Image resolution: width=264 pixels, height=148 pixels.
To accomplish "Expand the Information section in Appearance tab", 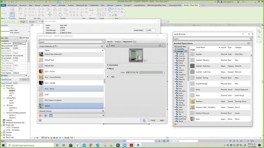I will click(x=108, y=65).
